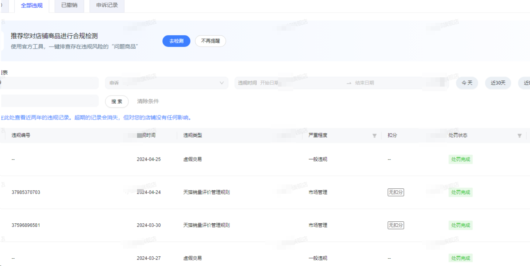Click the 违规类型 column header
Screen dimensions: 530x266
coord(193,136)
